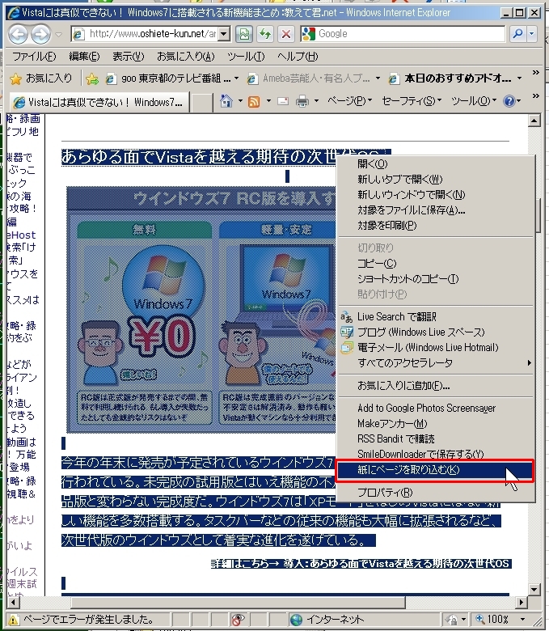Expand the Home button dropdown arrow
The image size is (549, 631).
point(240,100)
